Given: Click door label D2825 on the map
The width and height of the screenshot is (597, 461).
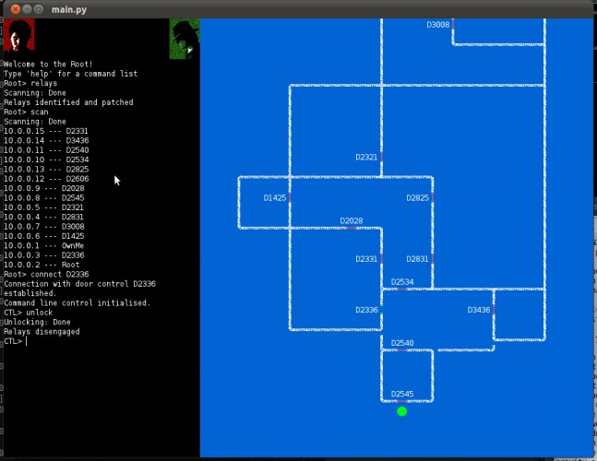Looking at the screenshot, I should (x=417, y=198).
